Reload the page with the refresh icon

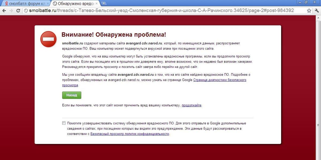18,11
